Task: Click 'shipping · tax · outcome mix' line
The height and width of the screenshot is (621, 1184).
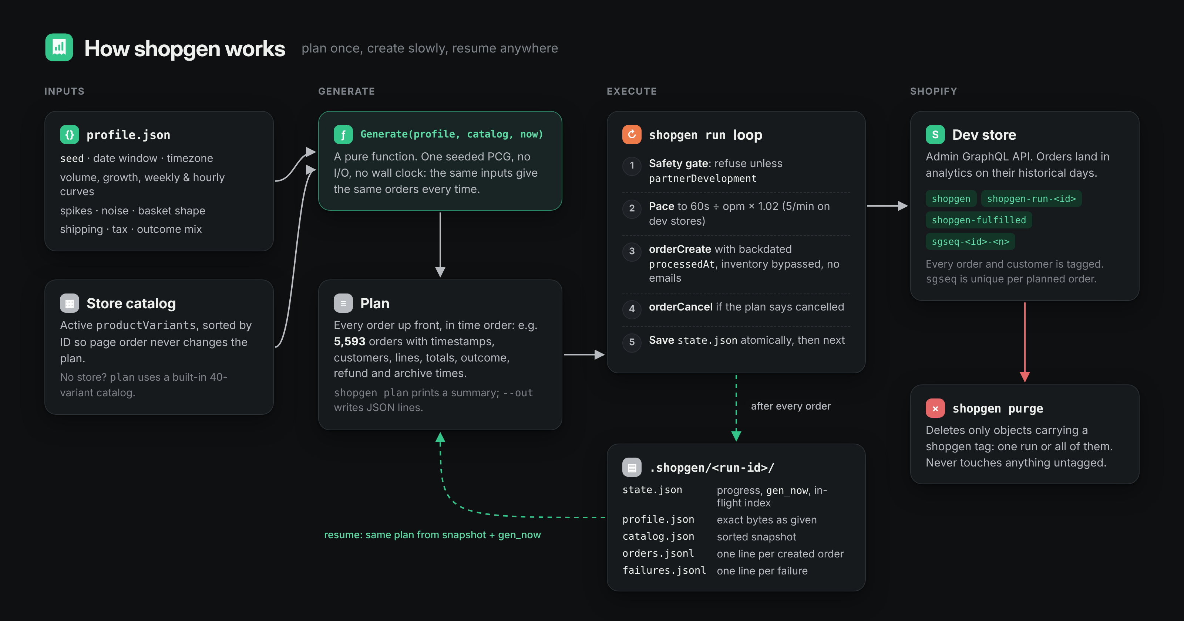Action: click(x=131, y=229)
